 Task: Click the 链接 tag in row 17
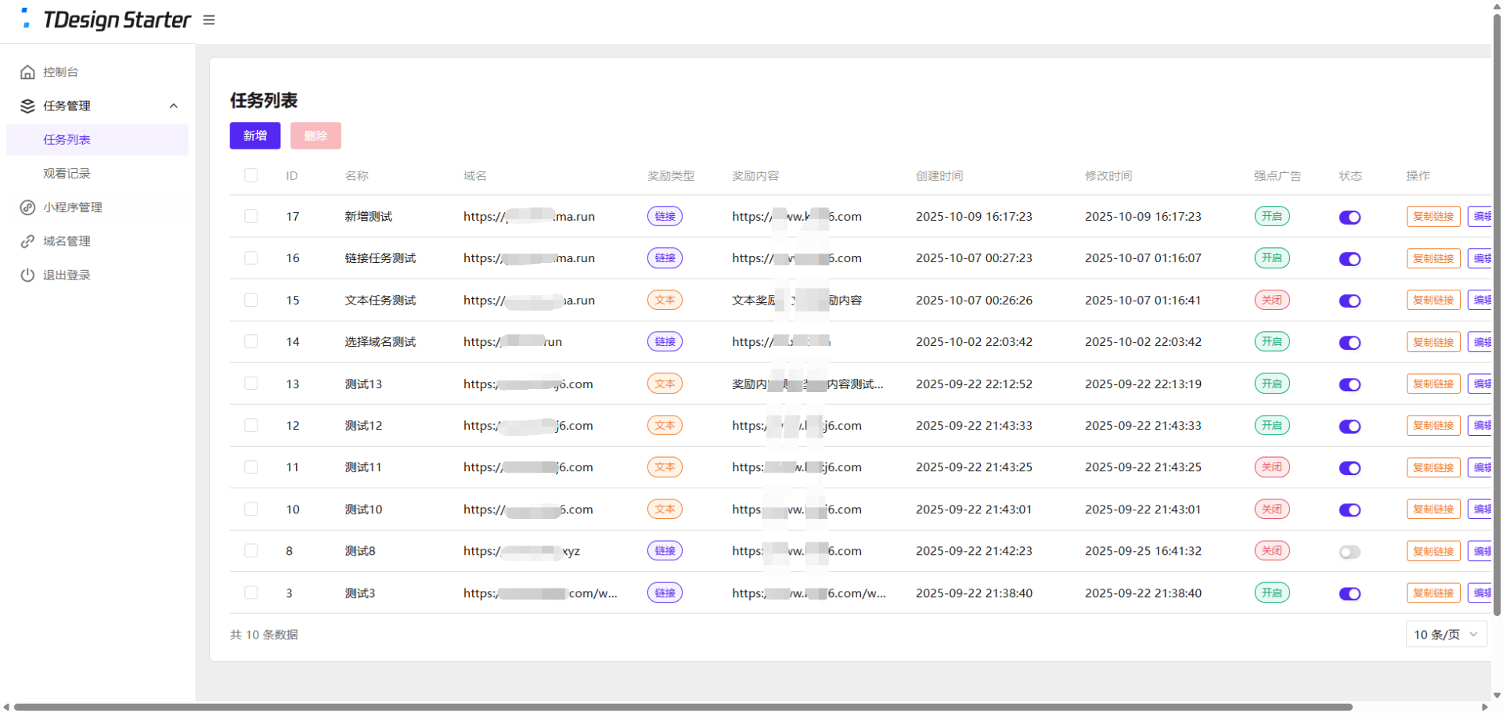coord(665,217)
